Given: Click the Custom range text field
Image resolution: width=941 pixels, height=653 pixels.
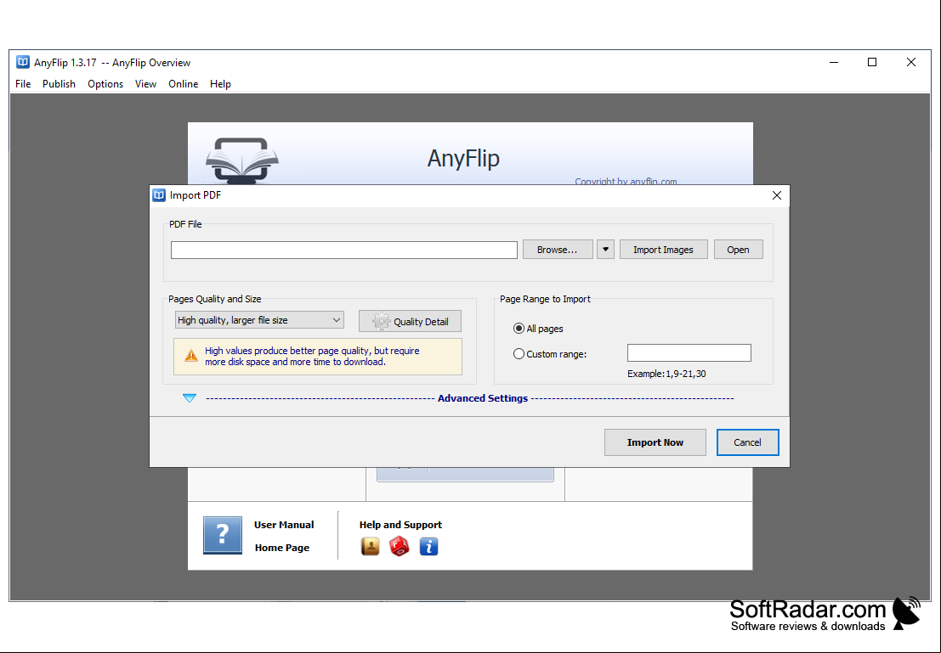Looking at the screenshot, I should pyautogui.click(x=689, y=353).
